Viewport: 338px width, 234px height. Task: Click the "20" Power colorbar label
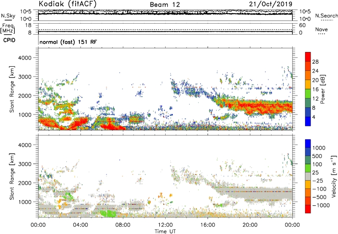[315, 80]
